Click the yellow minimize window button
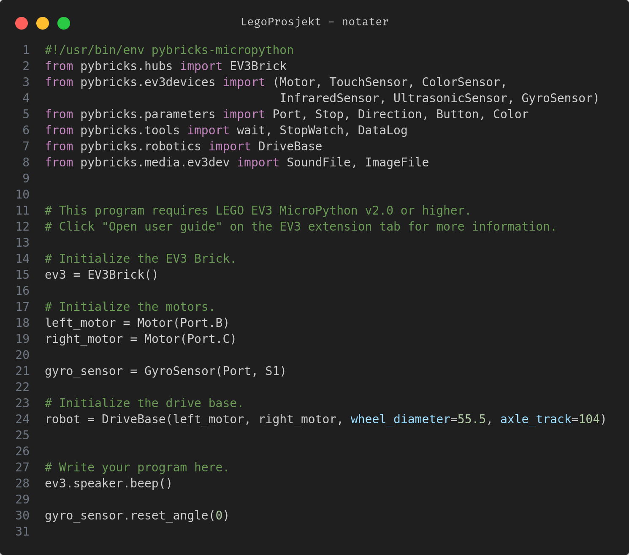629x555 pixels. pyautogui.click(x=43, y=23)
